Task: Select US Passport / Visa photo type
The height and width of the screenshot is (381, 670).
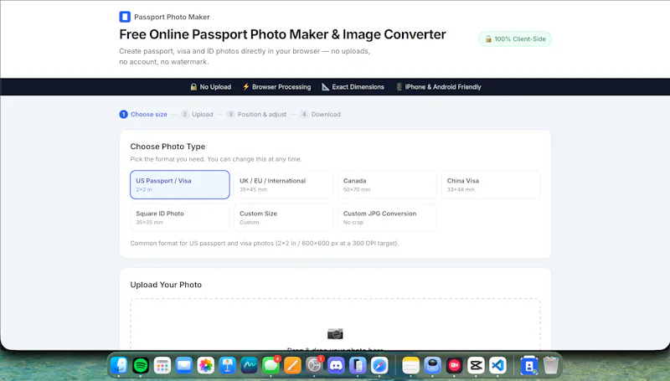Action: click(180, 184)
